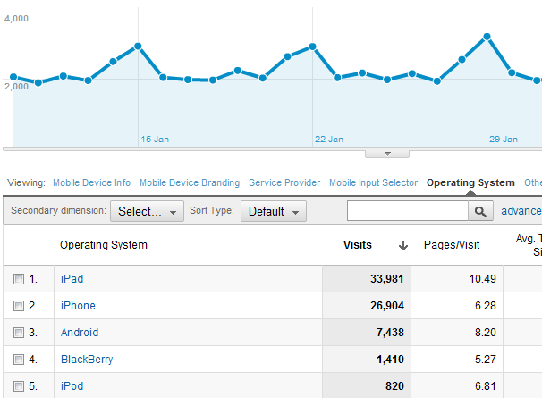
Task: Switch to Mobile Input Selector view
Action: pos(373,182)
